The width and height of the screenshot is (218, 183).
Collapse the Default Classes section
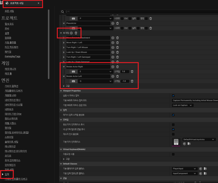[61, 164]
